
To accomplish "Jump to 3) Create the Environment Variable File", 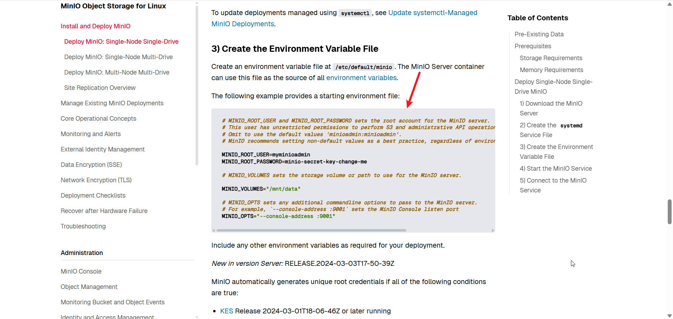I will pyautogui.click(x=556, y=152).
